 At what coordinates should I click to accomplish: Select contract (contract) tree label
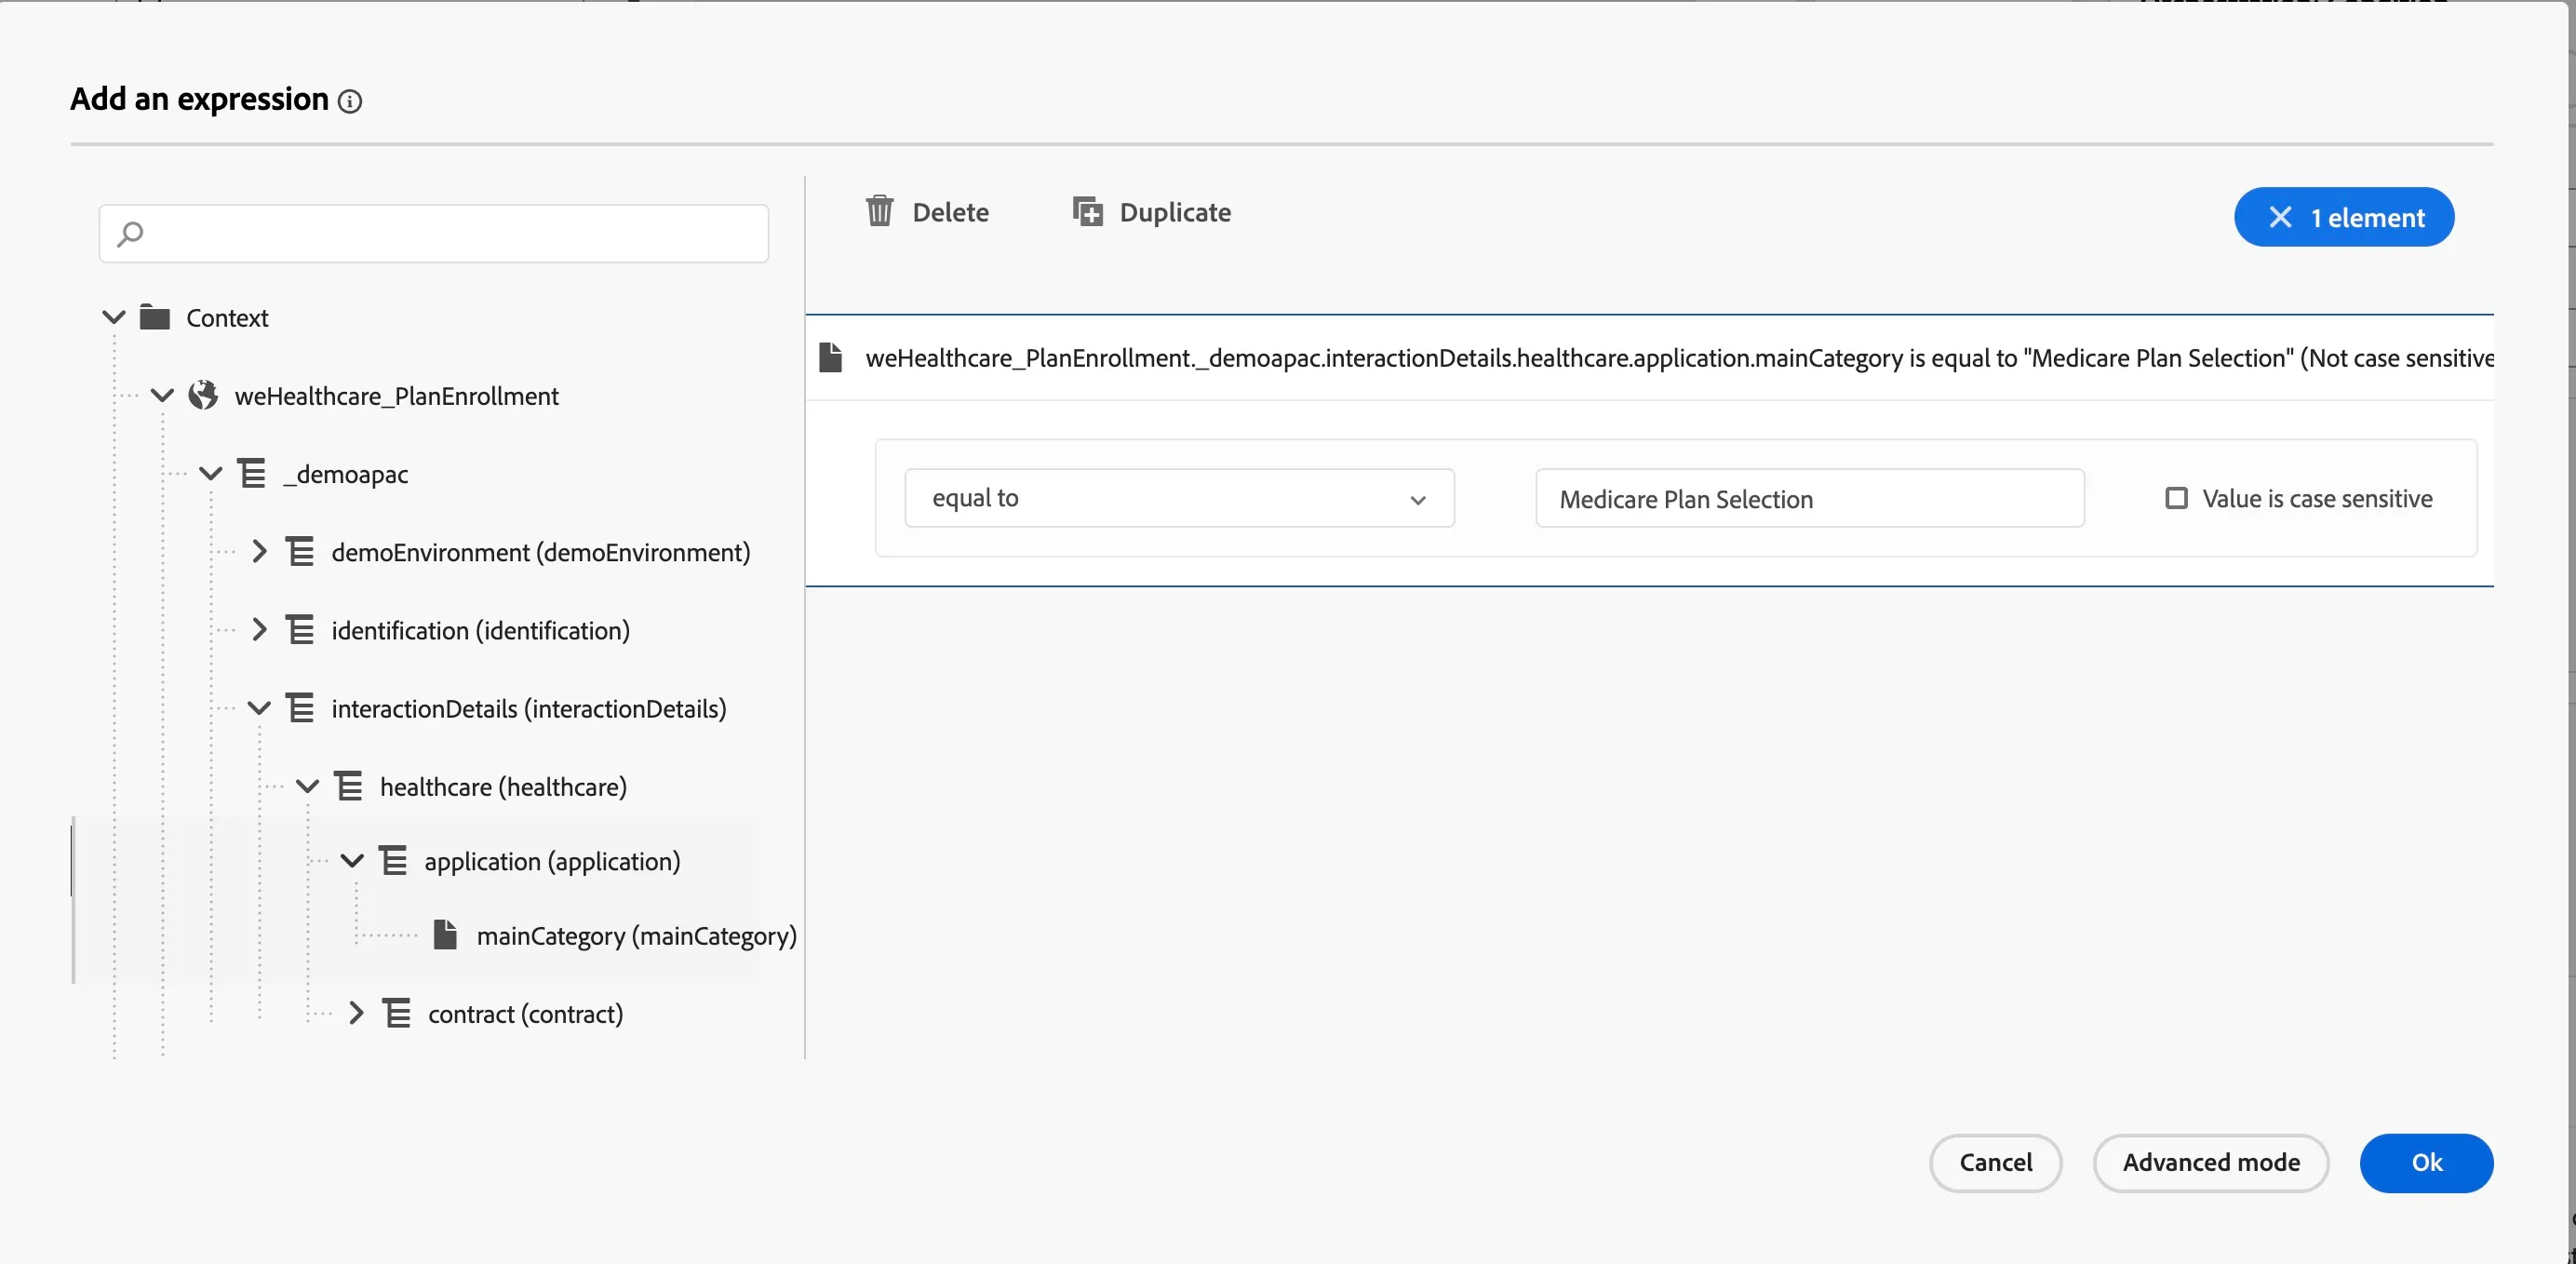click(525, 1014)
